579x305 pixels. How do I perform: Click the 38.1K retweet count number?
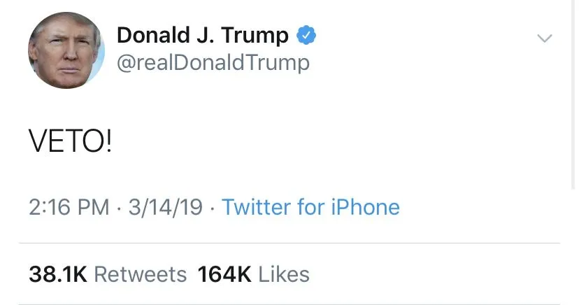[x=57, y=274]
